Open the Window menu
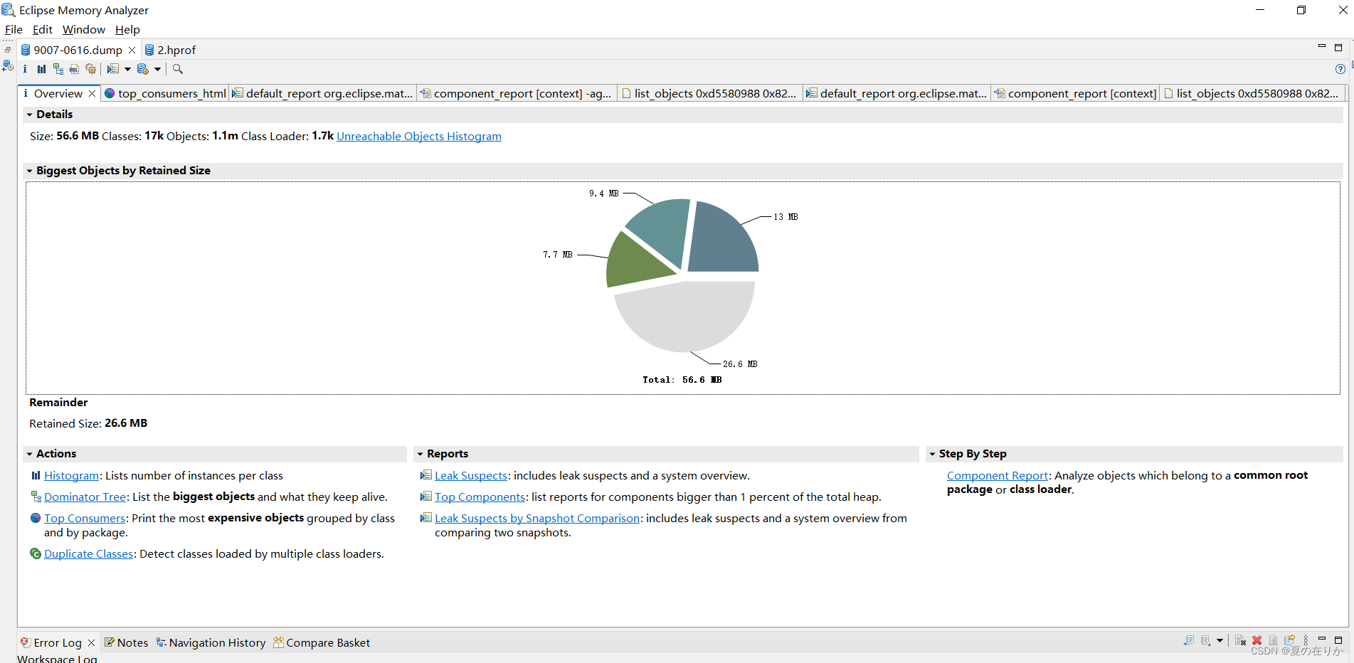The width and height of the screenshot is (1354, 663). (x=84, y=29)
